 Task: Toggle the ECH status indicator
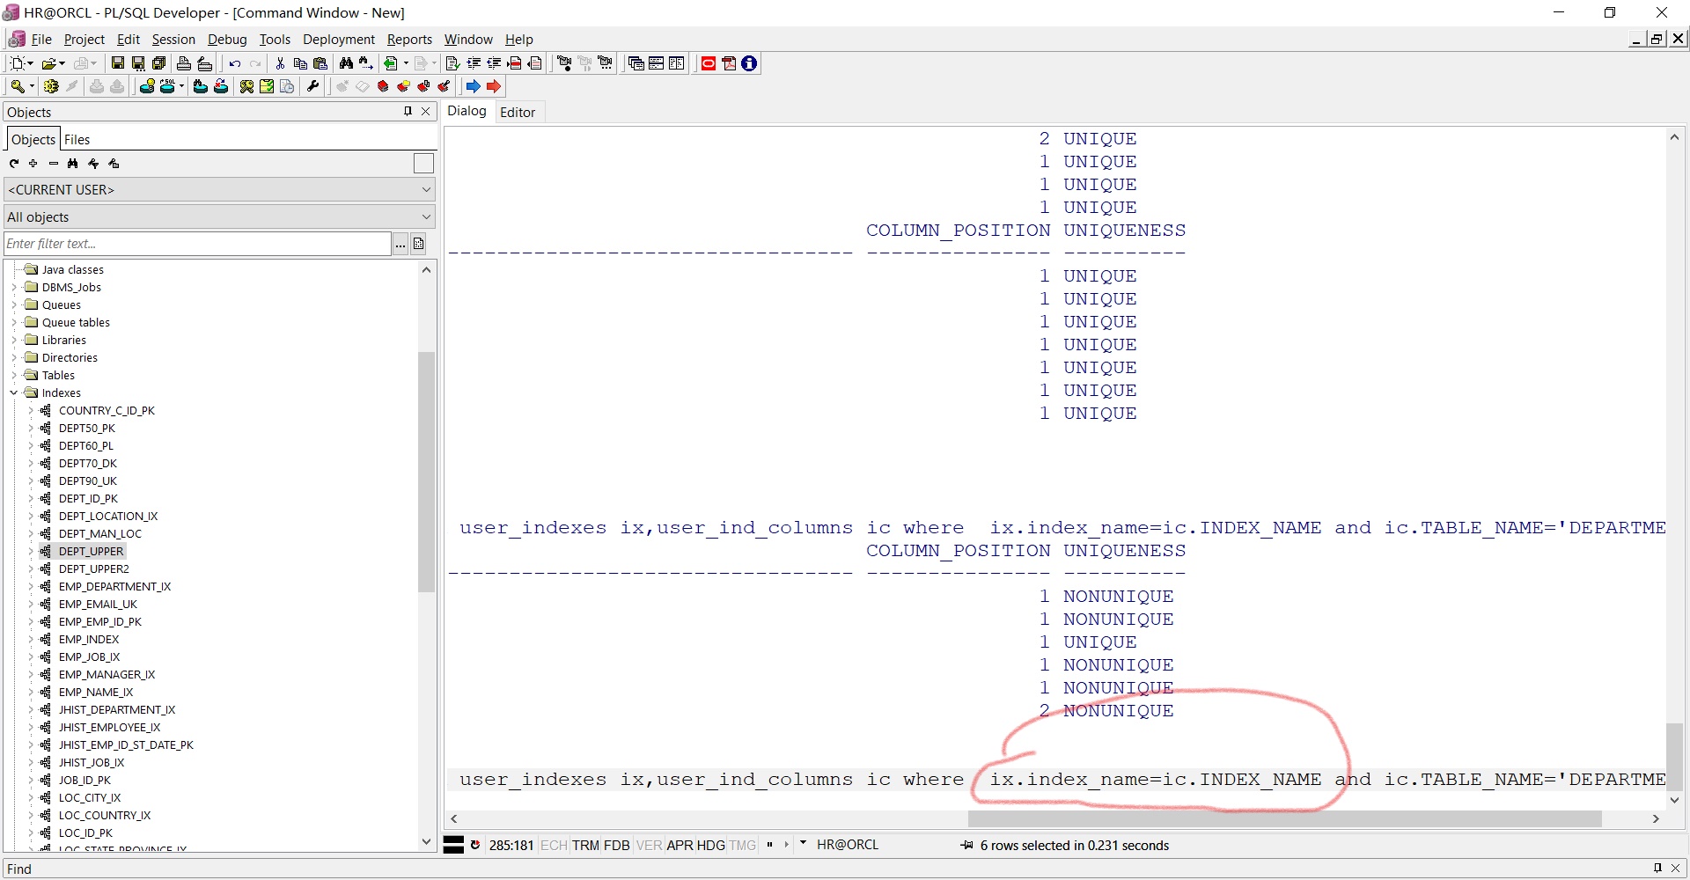tap(554, 846)
